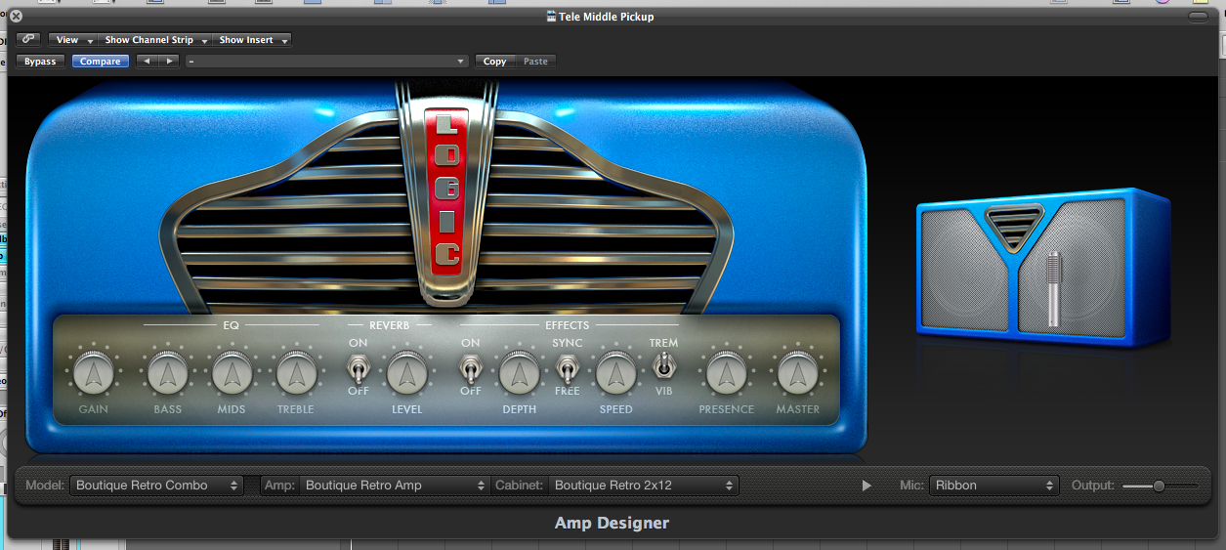This screenshot has height=550, width=1226.
Task: Click the Effects Depth knob
Action: coord(519,373)
